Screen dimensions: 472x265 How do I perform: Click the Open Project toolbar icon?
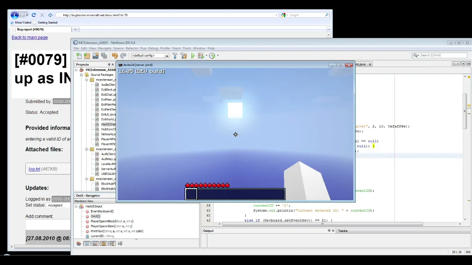point(96,56)
